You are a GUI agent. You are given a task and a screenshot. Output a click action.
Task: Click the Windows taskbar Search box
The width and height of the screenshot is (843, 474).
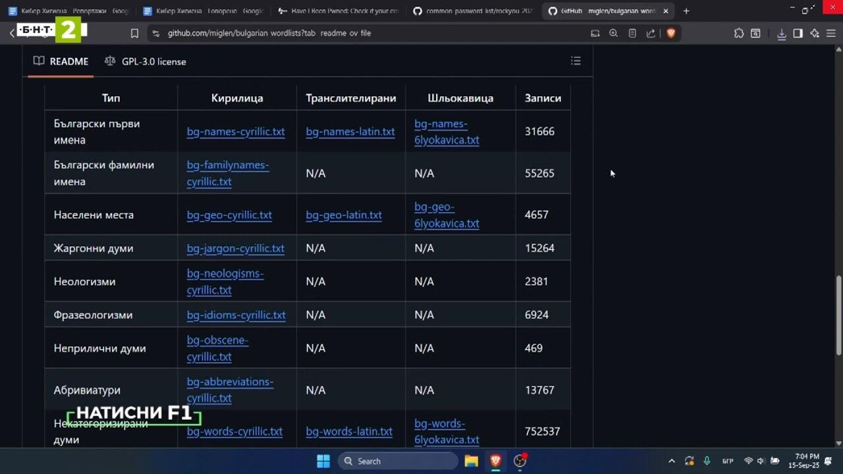[x=398, y=461]
